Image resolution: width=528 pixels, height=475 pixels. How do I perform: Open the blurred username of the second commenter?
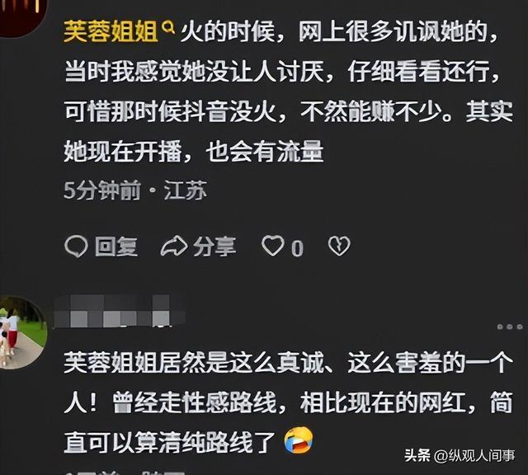tap(120, 311)
